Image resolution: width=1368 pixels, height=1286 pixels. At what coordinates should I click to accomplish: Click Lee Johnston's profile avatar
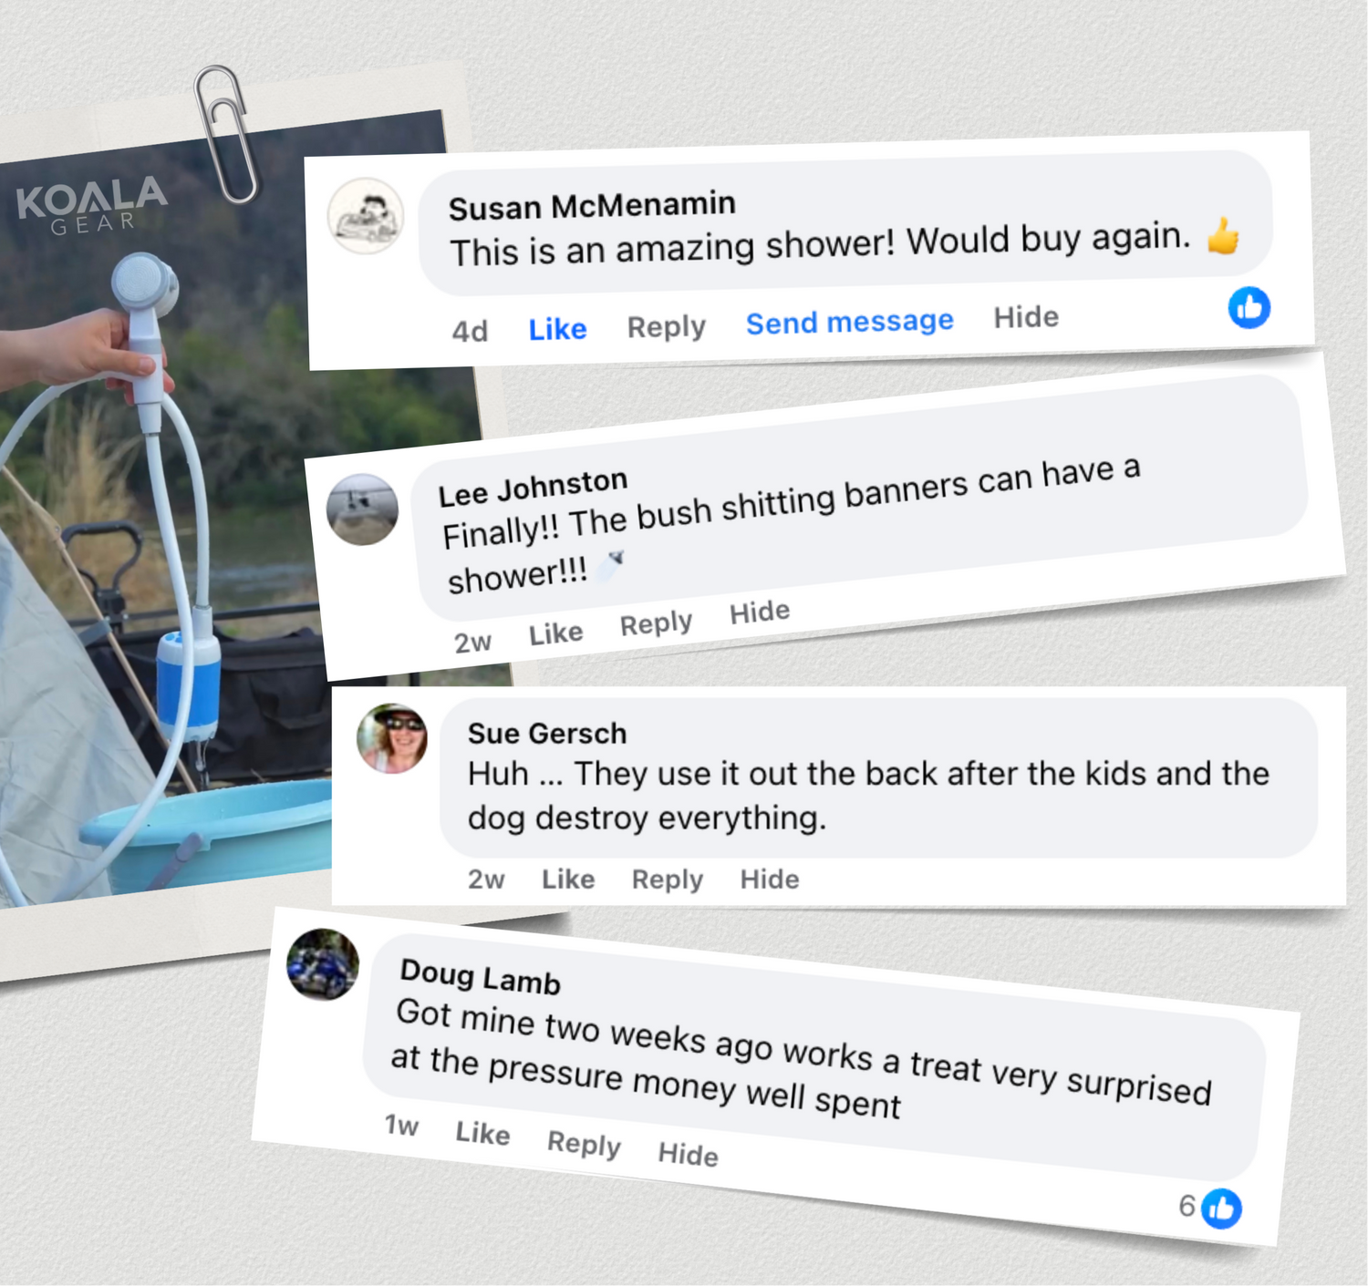coord(363,509)
